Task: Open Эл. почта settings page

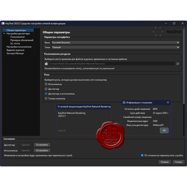Action: (x=15, y=44)
